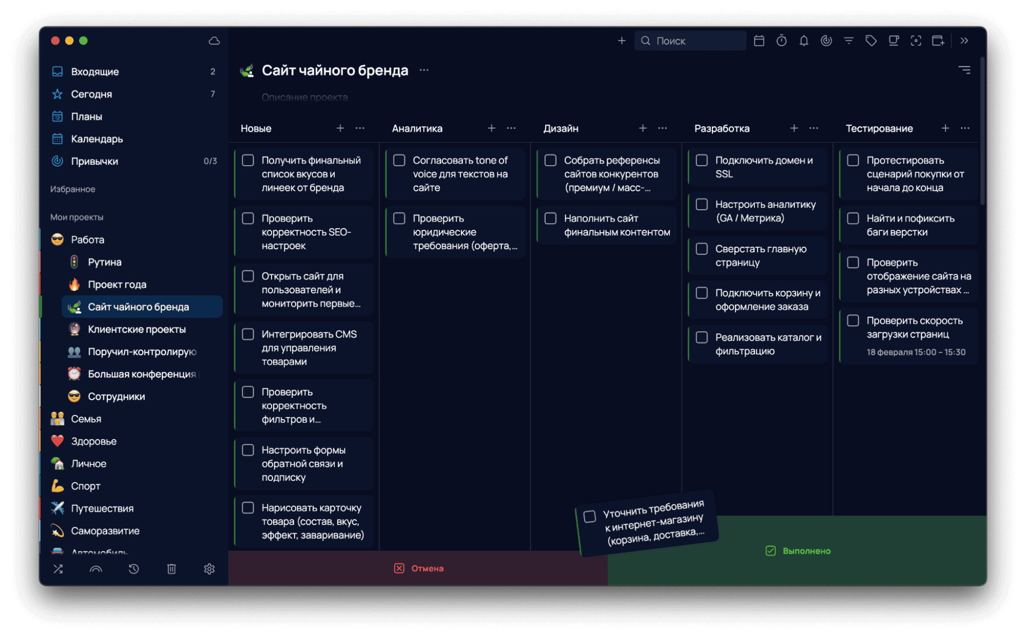Click the timer stopwatch icon
This screenshot has height=638, width=1026.
[781, 41]
